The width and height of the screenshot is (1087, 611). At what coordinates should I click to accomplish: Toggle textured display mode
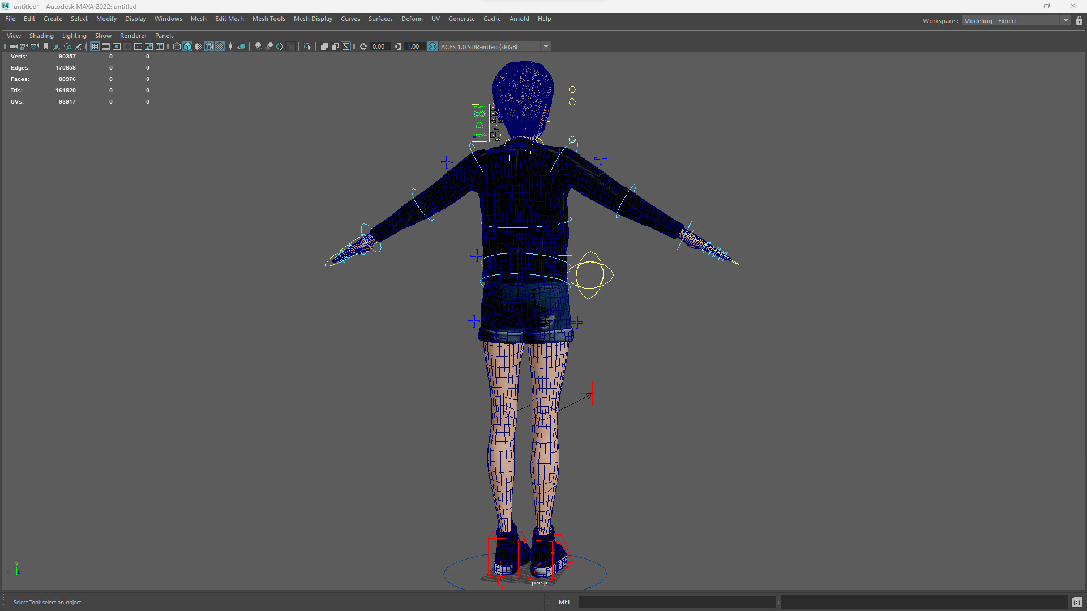pyautogui.click(x=220, y=46)
